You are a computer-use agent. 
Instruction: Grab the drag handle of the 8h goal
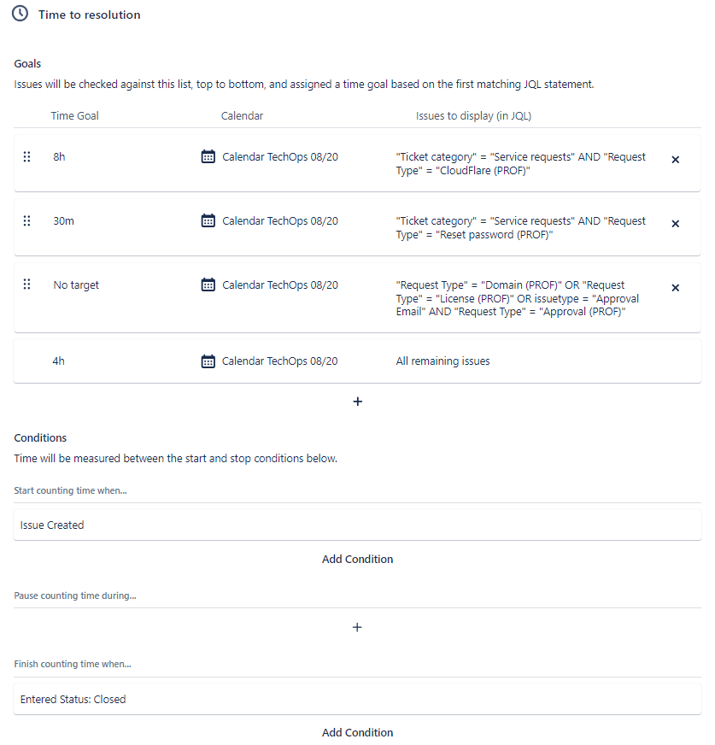(x=27, y=157)
